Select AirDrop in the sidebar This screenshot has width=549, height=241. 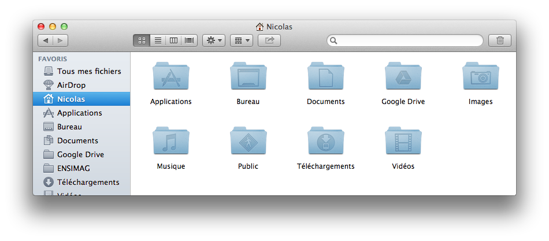tap(71, 86)
